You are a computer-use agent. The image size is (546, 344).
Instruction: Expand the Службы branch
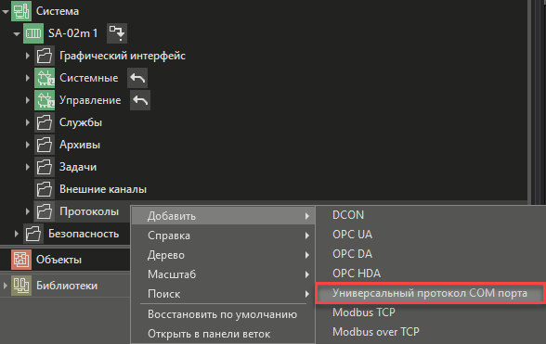click(28, 122)
